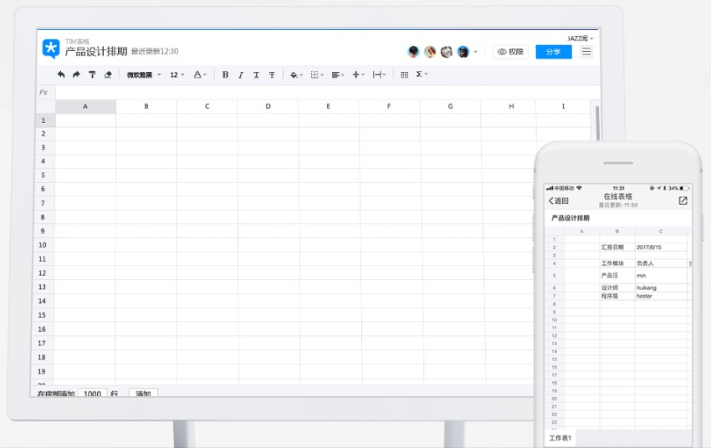
Task: Open the cell borders dropdown
Action: (x=317, y=74)
